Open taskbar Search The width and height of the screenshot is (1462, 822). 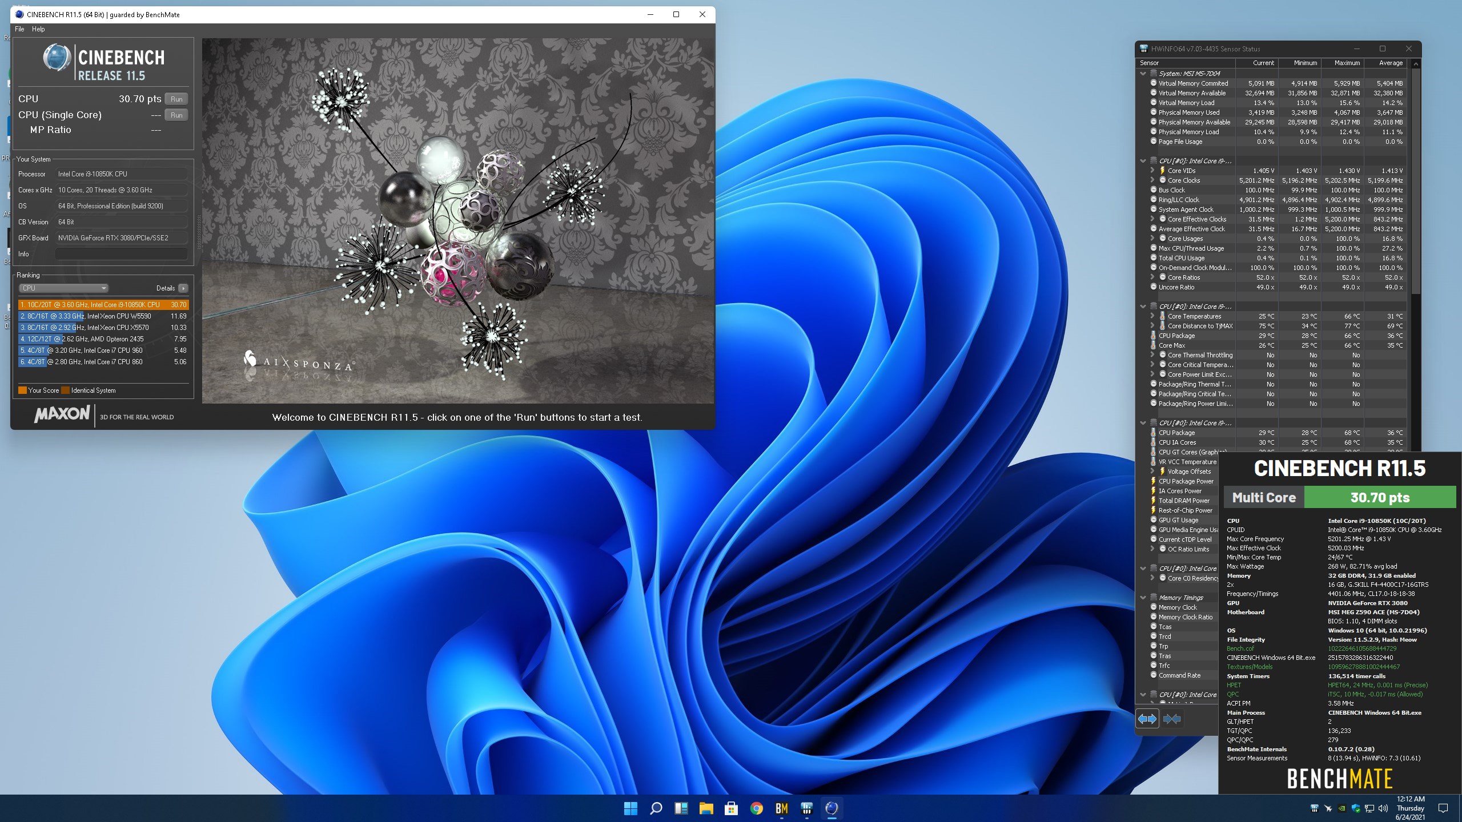click(656, 808)
